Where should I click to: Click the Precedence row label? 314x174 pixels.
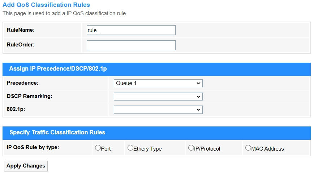(22, 83)
